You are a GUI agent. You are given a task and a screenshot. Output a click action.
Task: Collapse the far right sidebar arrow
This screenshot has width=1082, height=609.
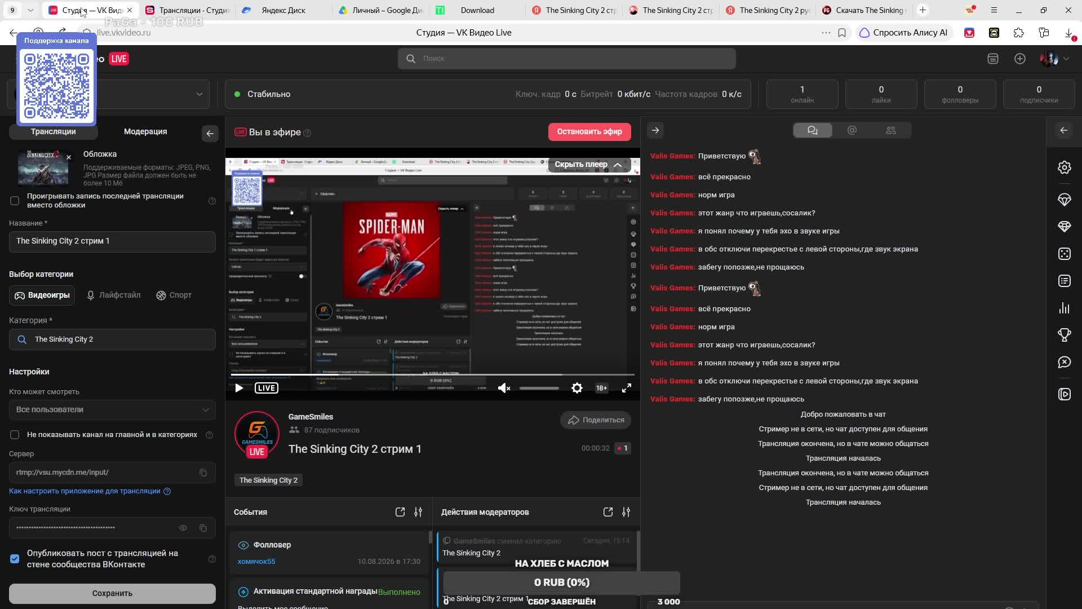pos(1063,130)
